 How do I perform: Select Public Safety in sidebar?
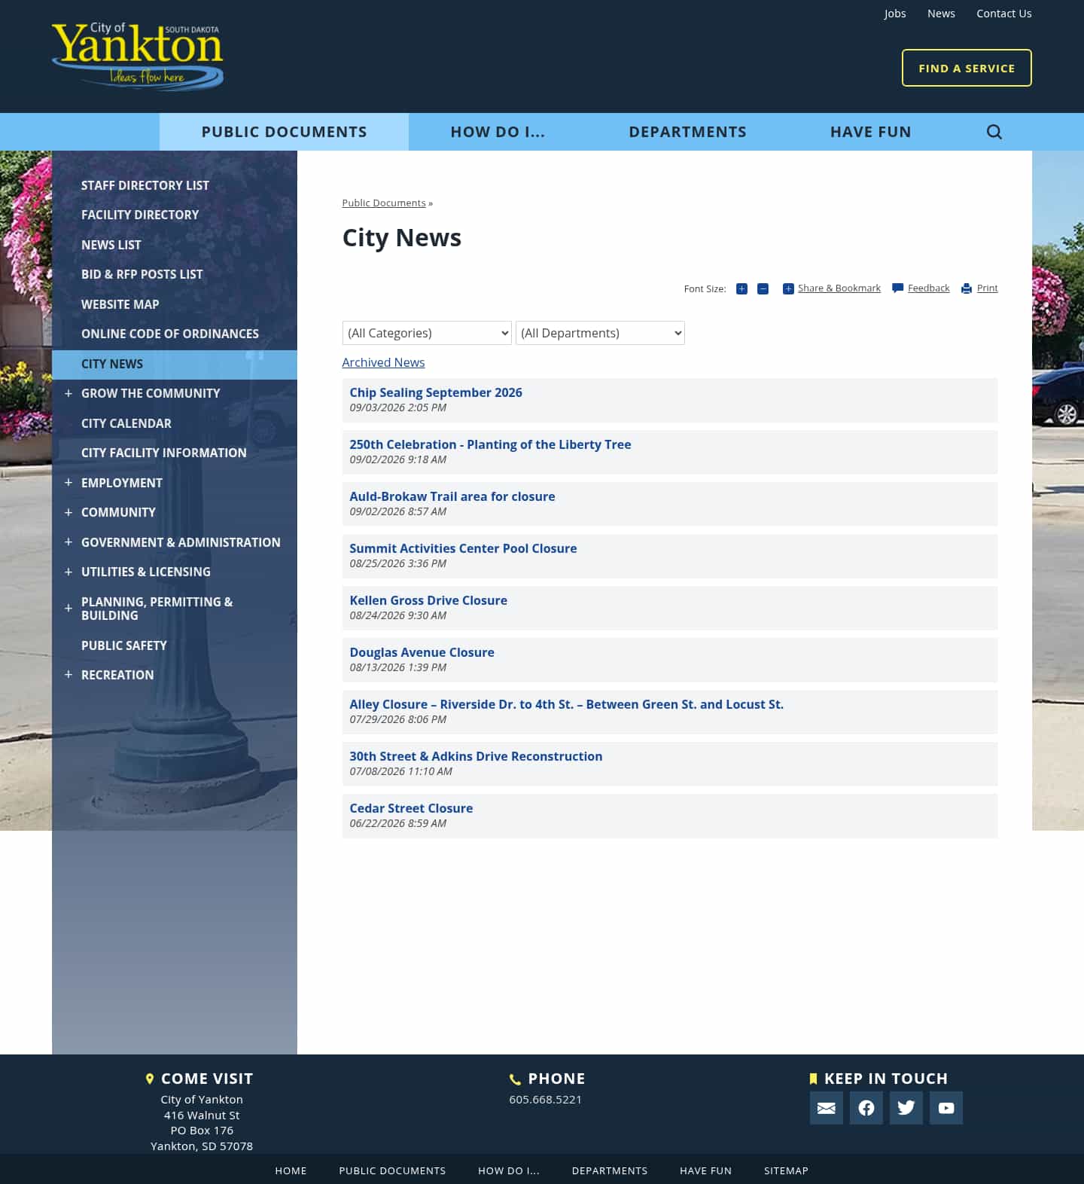click(124, 645)
